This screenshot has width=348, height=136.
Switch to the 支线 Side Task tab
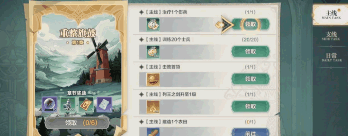pos(331,36)
